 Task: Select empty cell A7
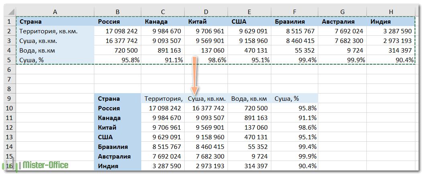click(x=55, y=79)
